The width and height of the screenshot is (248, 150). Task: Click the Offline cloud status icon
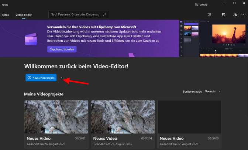pyautogui.click(x=197, y=4)
